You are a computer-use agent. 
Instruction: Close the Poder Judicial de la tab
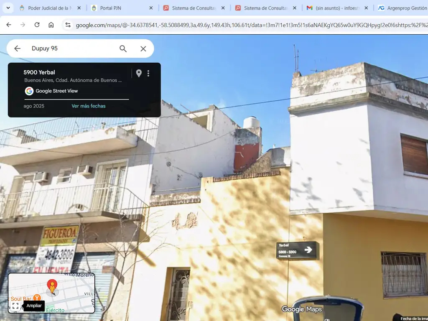pos(79,8)
